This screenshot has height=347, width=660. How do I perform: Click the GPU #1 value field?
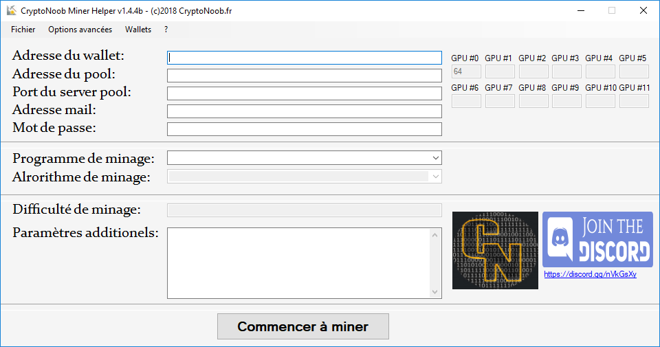tap(500, 71)
